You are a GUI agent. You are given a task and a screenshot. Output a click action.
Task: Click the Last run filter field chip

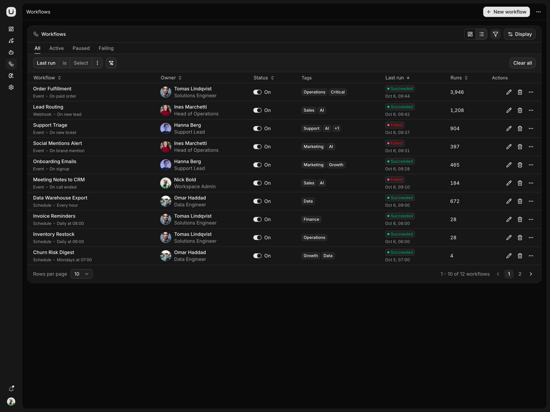[46, 63]
